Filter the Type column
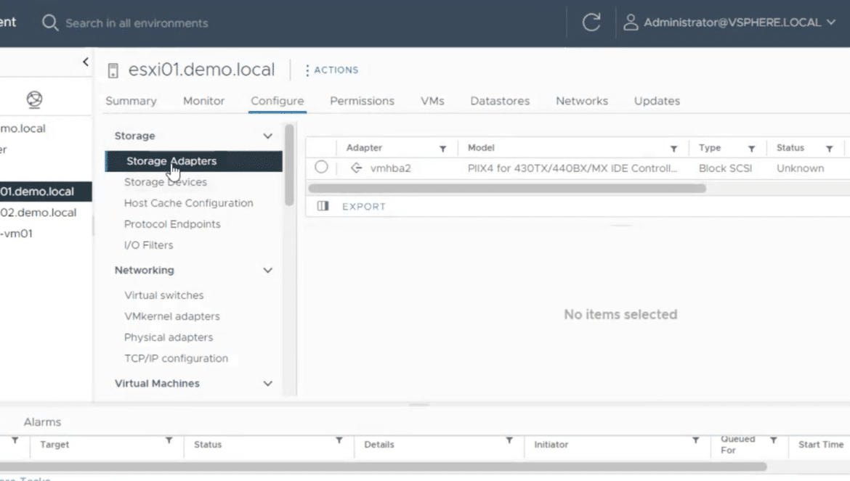The width and height of the screenshot is (850, 481). [x=751, y=148]
